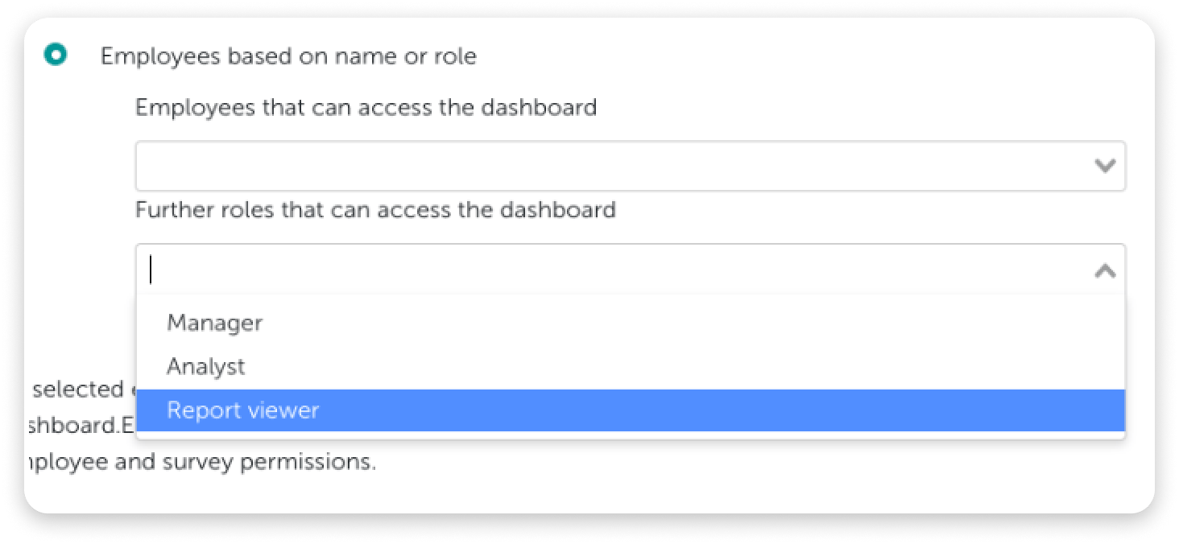
Task: Choose Analyst from the roles list
Action: tap(630, 367)
